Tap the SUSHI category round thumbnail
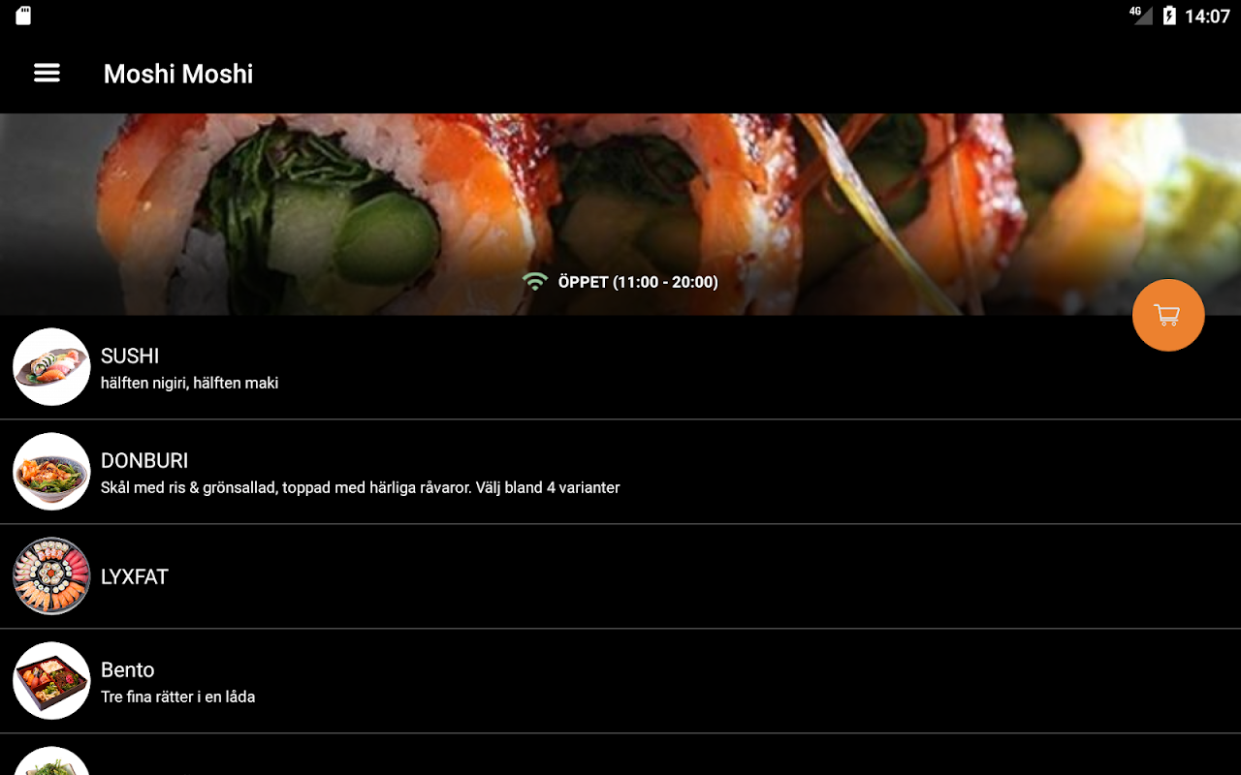Viewport: 1241px width, 775px height. click(51, 367)
